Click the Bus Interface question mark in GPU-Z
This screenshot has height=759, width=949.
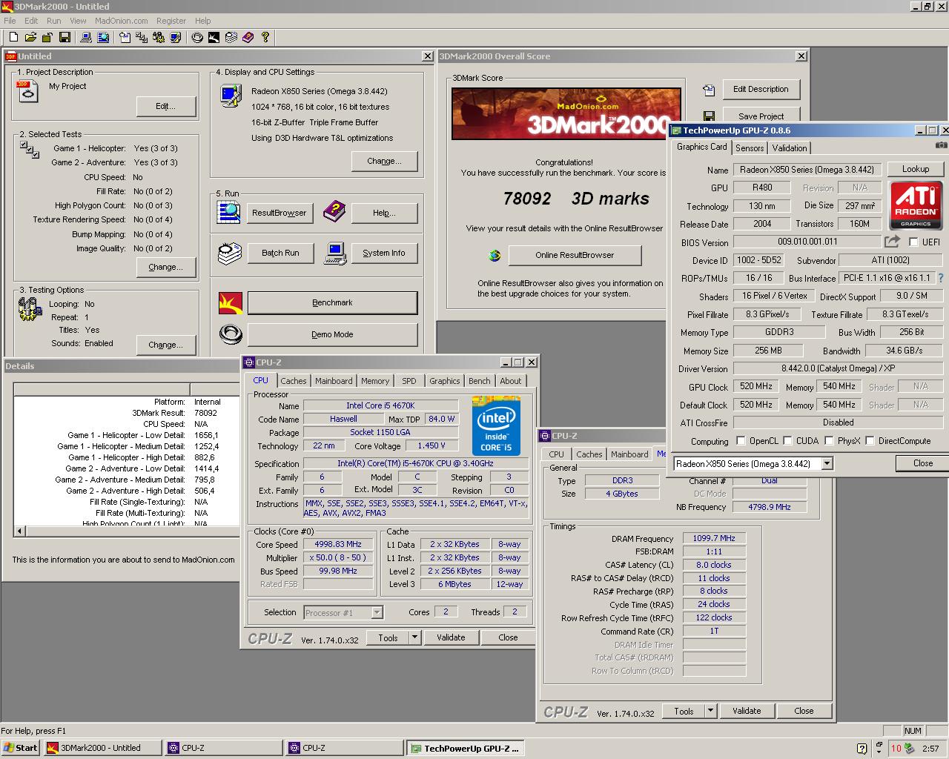click(x=940, y=278)
